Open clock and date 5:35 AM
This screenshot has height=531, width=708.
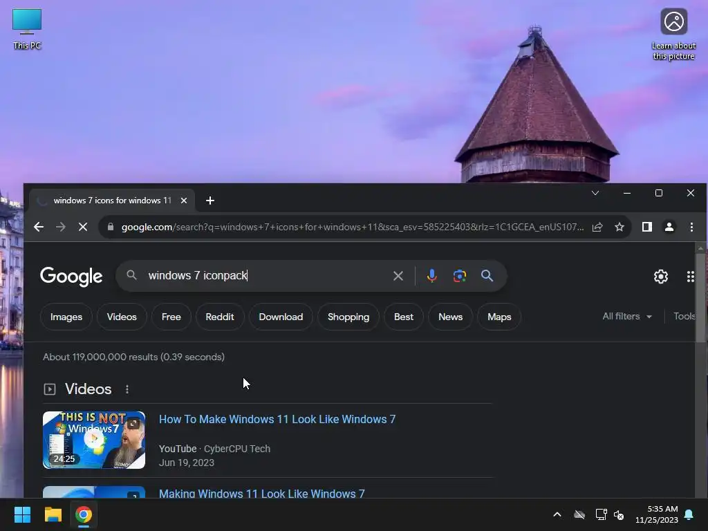tap(657, 514)
